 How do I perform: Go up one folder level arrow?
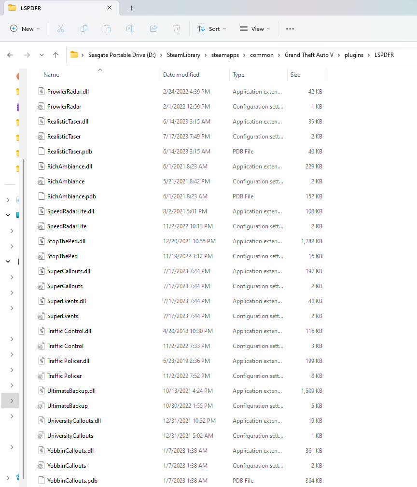56,55
